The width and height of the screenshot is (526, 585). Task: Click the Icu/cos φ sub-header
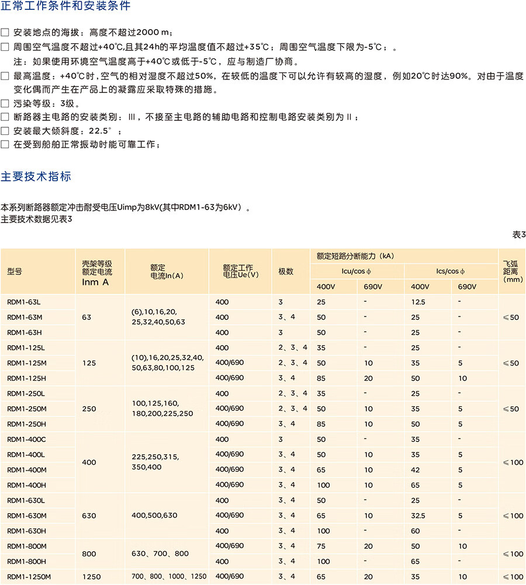click(x=357, y=271)
